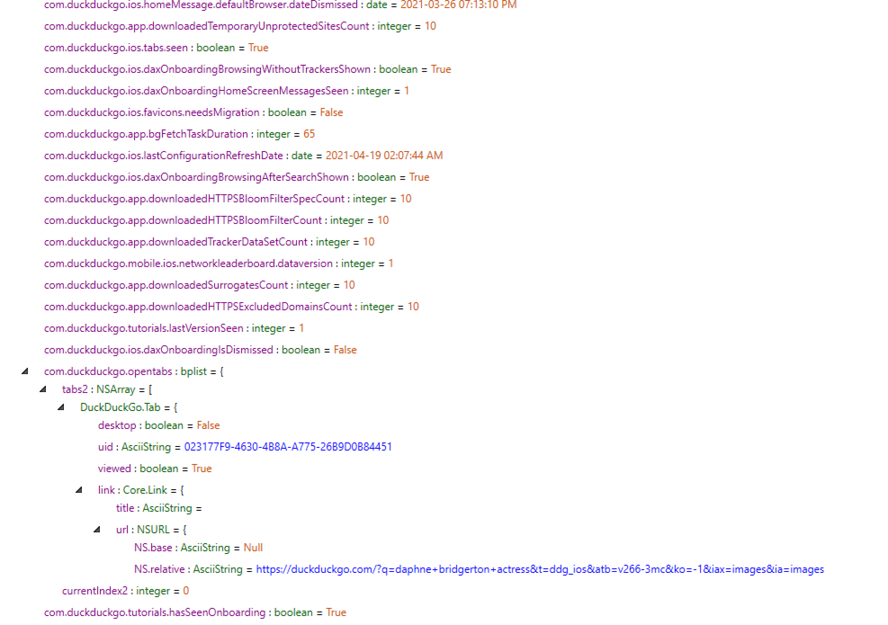Click the bgFetchTaskDuration value 65
The height and width of the screenshot is (625, 888).
(309, 134)
